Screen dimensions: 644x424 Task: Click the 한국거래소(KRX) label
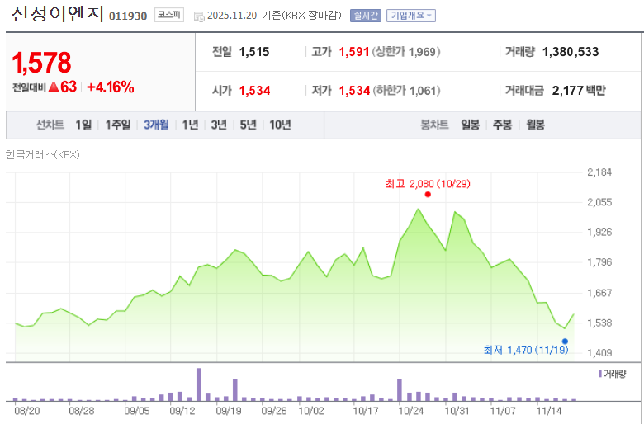coord(42,155)
